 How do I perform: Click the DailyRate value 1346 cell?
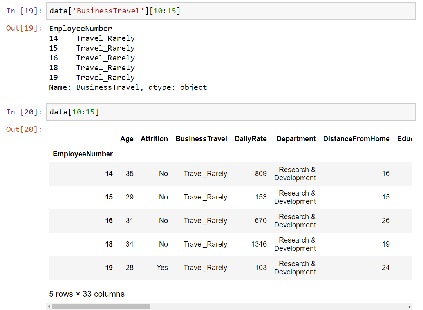(x=259, y=244)
